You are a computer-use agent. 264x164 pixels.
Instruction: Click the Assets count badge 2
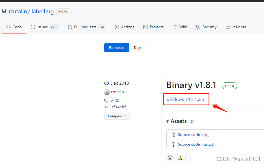(192, 122)
